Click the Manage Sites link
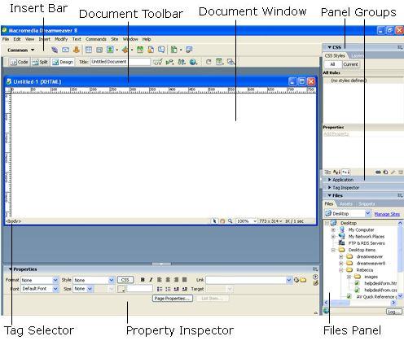 click(387, 214)
